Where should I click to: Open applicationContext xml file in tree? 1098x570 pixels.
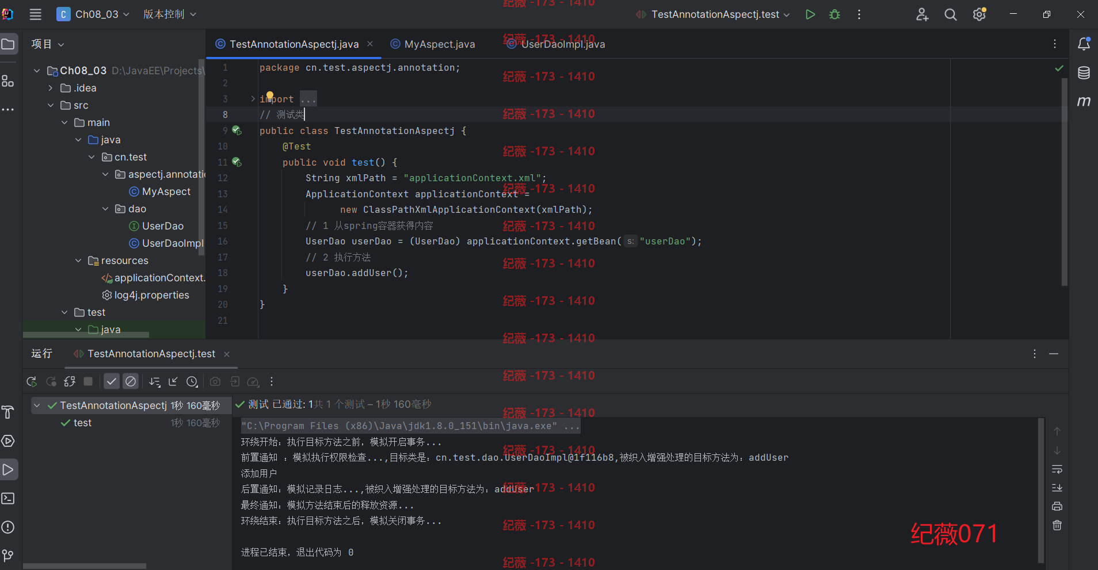point(153,278)
